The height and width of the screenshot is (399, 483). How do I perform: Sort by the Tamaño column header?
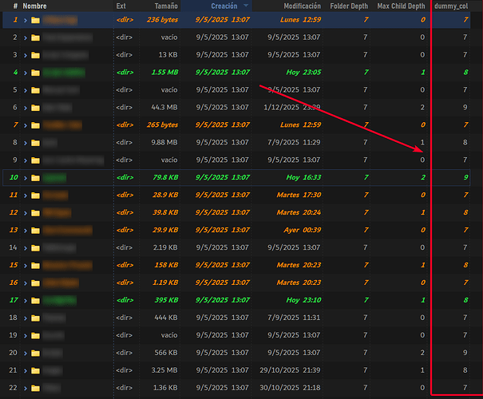[x=164, y=6]
